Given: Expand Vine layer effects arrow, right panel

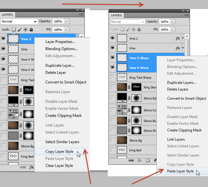Looking at the screenshot, I should pyautogui.click(x=183, y=48).
